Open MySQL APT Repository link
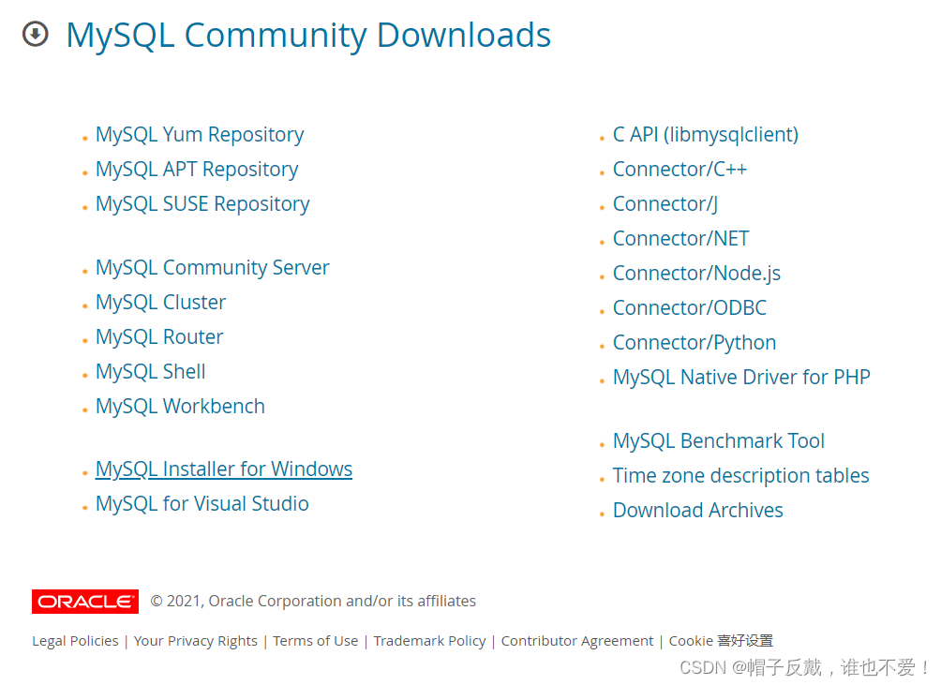The image size is (941, 685). (x=197, y=170)
